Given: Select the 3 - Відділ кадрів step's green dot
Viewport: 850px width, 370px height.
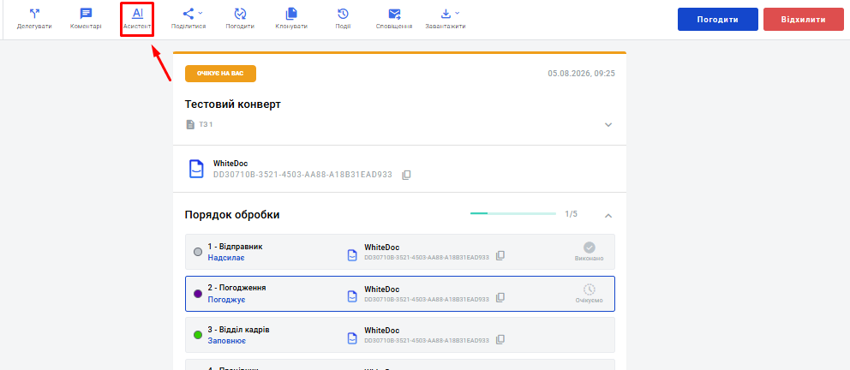Looking at the screenshot, I should click(198, 336).
